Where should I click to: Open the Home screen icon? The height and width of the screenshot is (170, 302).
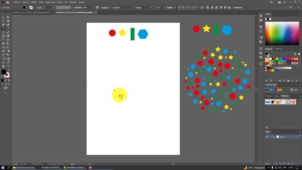coord(8,2)
